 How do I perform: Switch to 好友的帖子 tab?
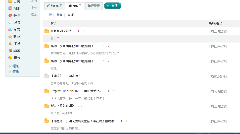(x=55, y=6)
